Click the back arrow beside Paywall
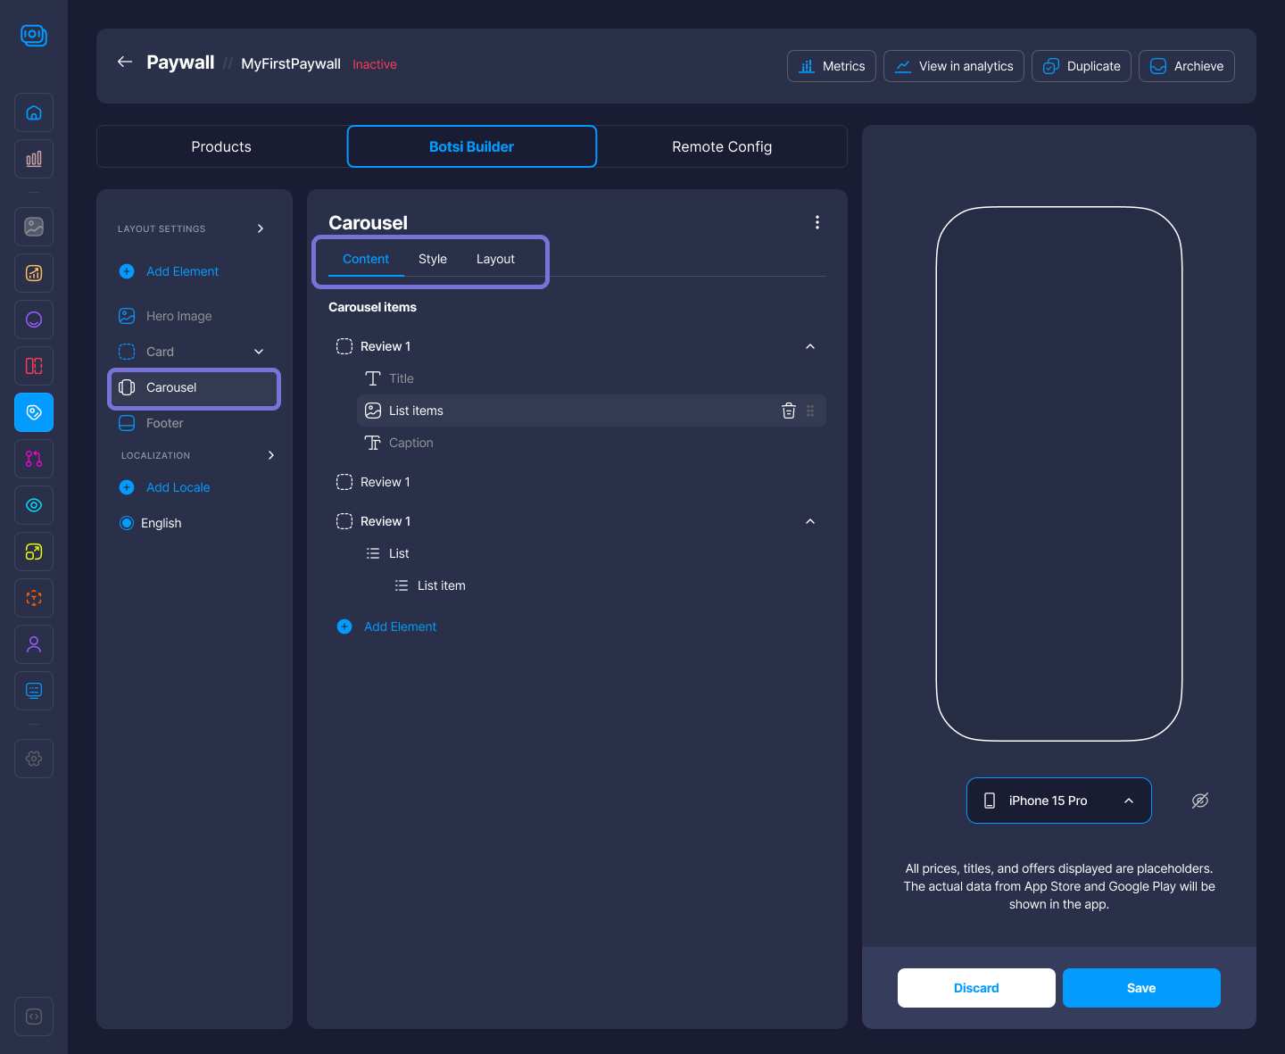This screenshot has height=1054, width=1285. tap(125, 62)
